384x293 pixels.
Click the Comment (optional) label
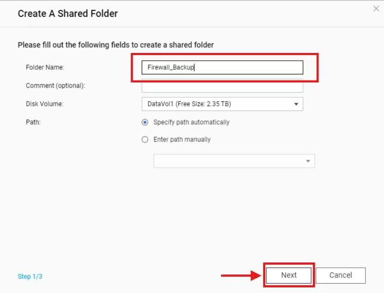[56, 86]
